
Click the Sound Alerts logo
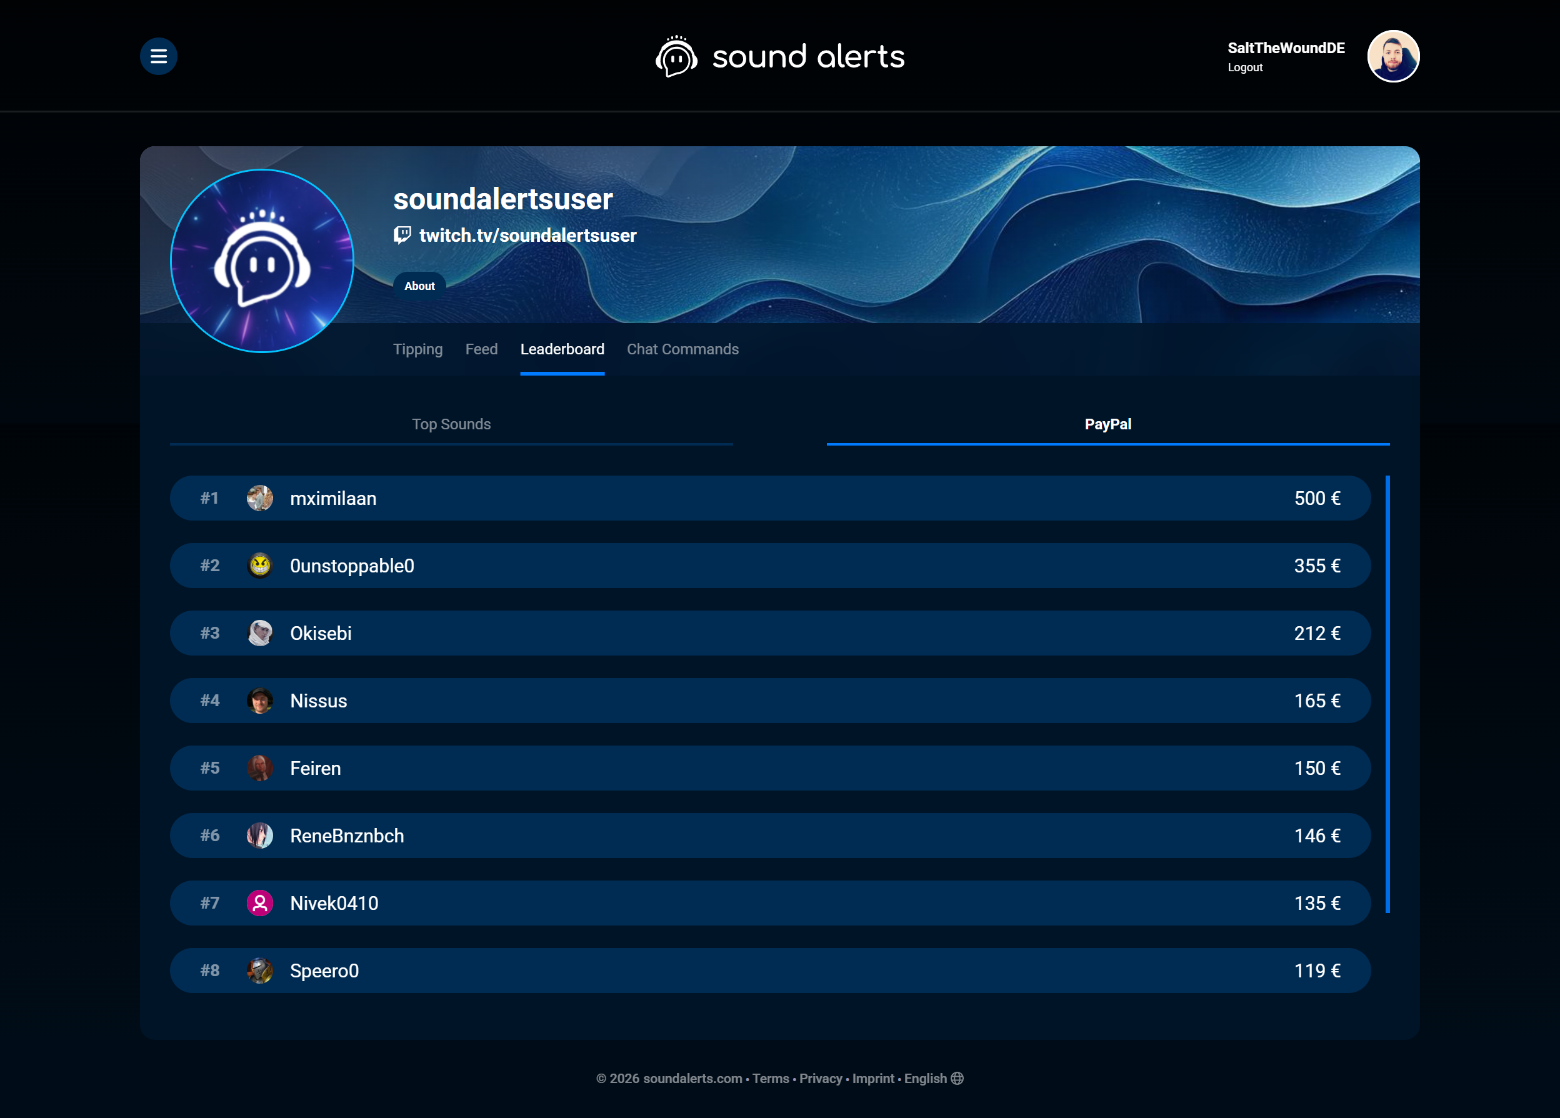tap(779, 56)
